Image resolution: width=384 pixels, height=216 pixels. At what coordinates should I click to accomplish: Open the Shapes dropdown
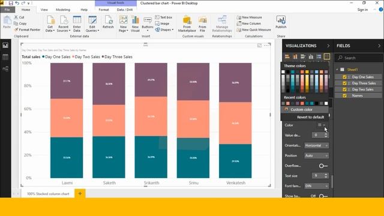(164, 29)
